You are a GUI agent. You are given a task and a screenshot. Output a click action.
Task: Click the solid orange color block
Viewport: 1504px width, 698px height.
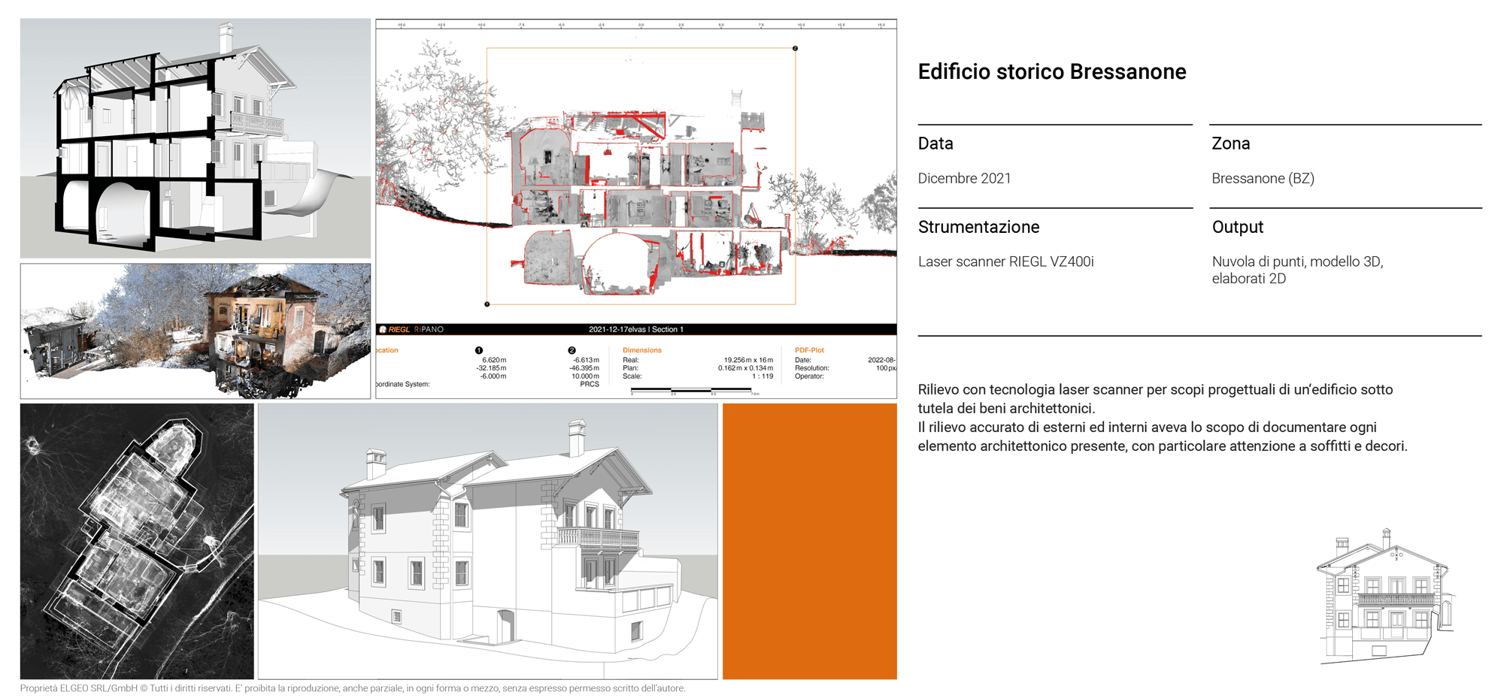[809, 541]
